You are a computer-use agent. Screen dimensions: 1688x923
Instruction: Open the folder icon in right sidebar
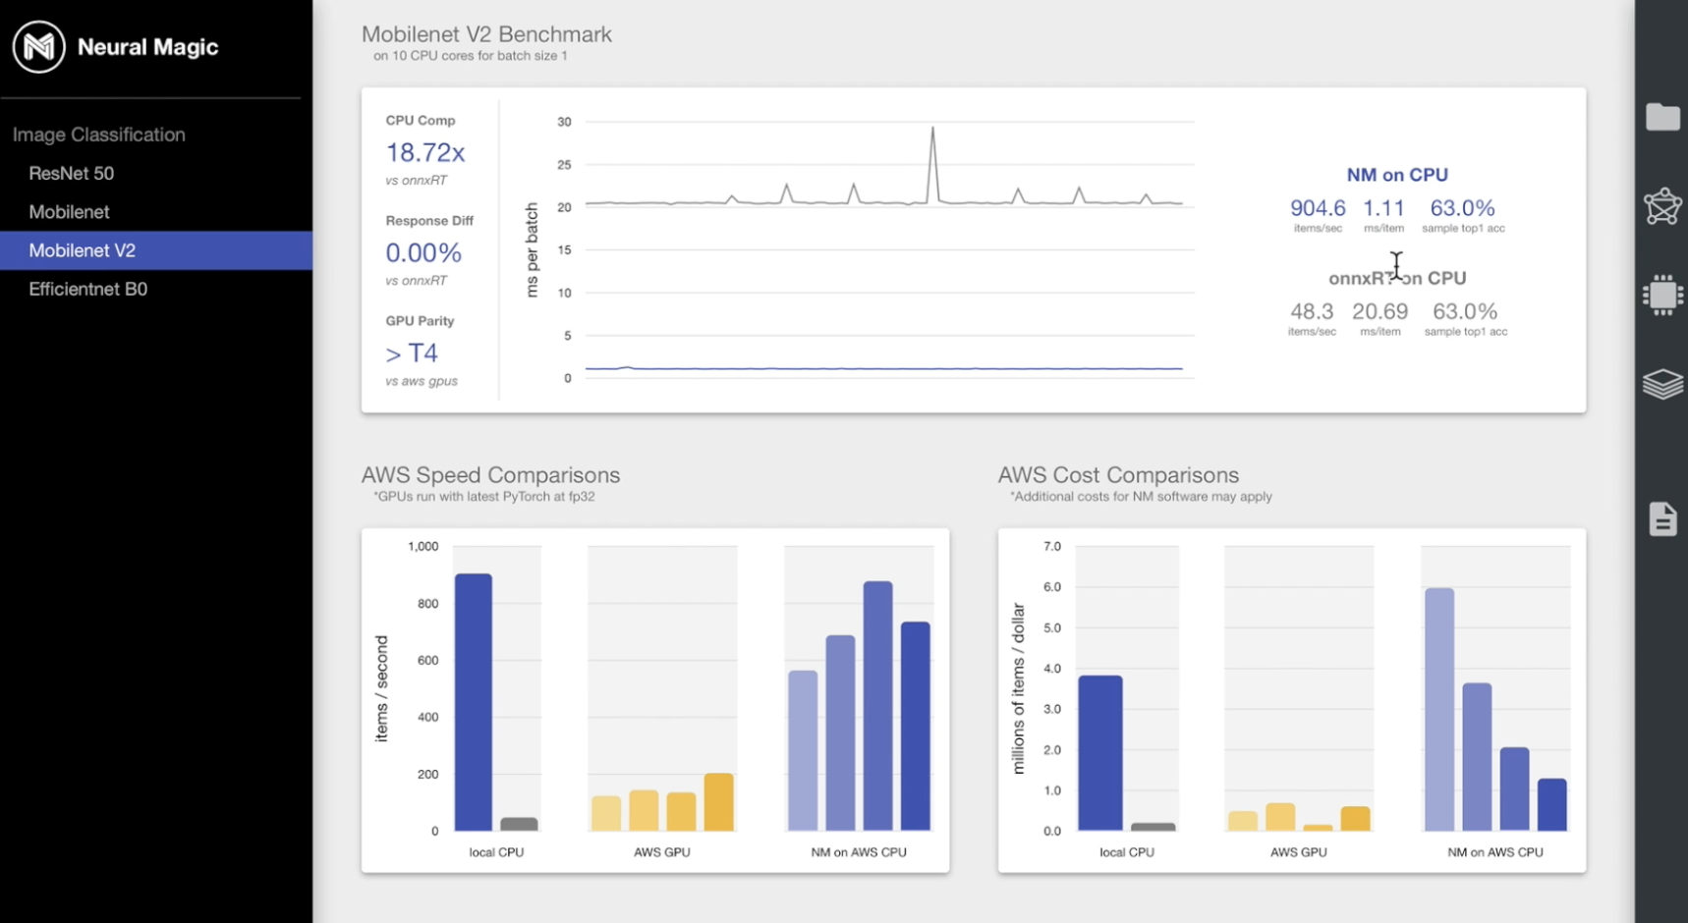[1662, 117]
